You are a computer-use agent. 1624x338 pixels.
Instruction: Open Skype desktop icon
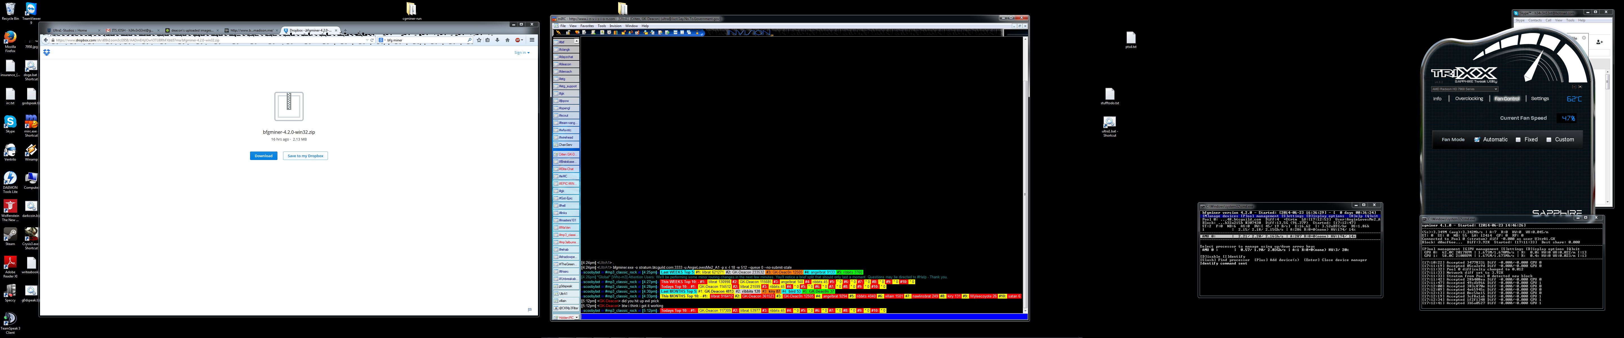(10, 124)
